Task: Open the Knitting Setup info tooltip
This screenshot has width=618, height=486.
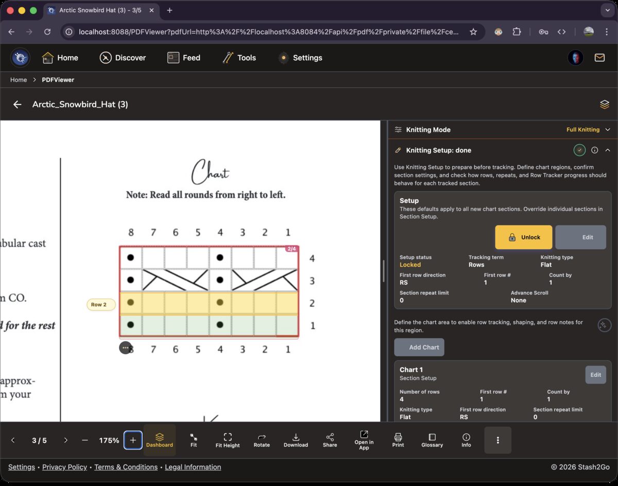Action: [x=595, y=150]
